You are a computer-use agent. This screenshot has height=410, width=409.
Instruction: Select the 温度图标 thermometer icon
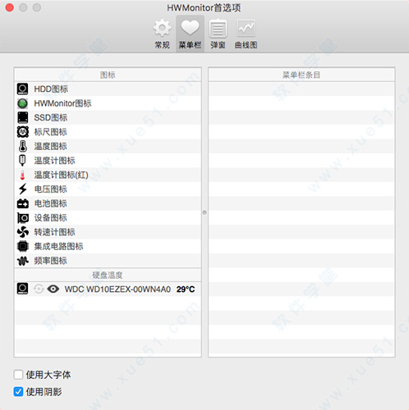pos(22,146)
